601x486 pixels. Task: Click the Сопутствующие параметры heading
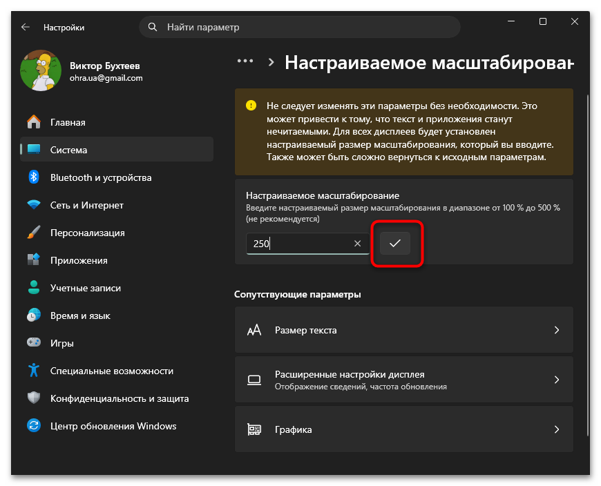(x=298, y=294)
